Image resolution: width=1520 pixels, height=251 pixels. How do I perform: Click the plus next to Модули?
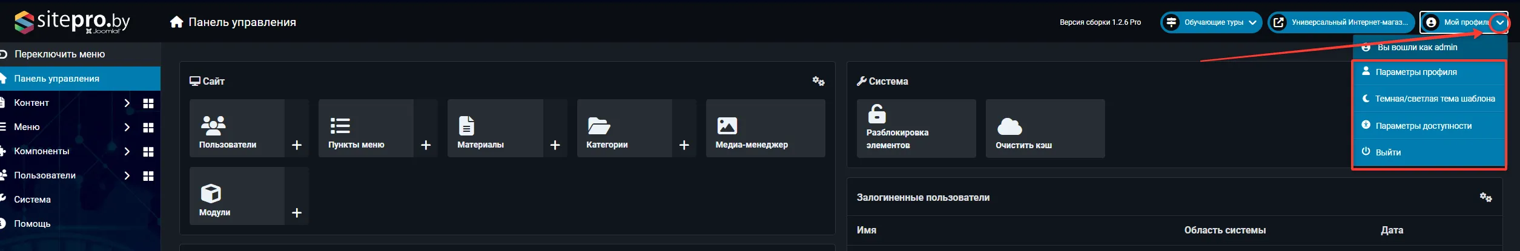(297, 213)
